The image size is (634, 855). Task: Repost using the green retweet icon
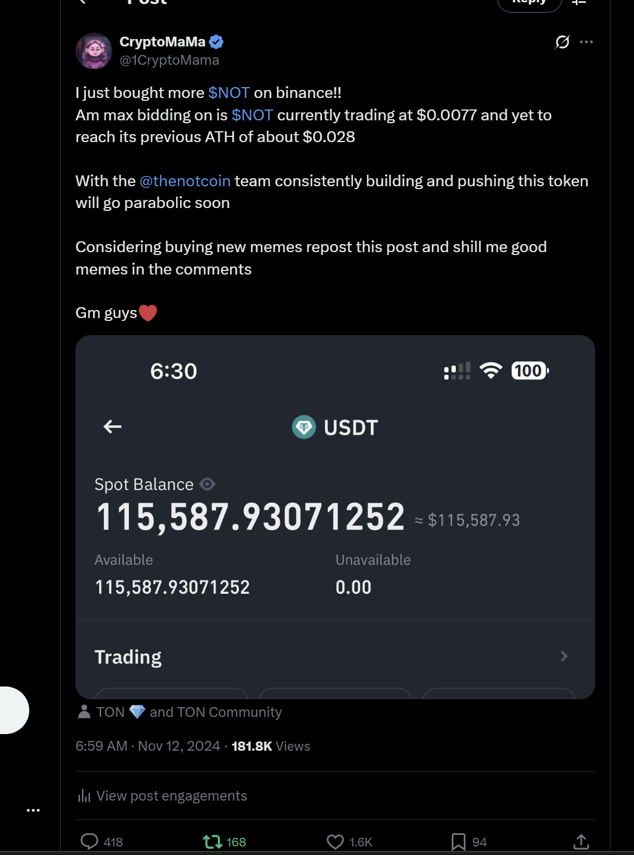pos(213,841)
